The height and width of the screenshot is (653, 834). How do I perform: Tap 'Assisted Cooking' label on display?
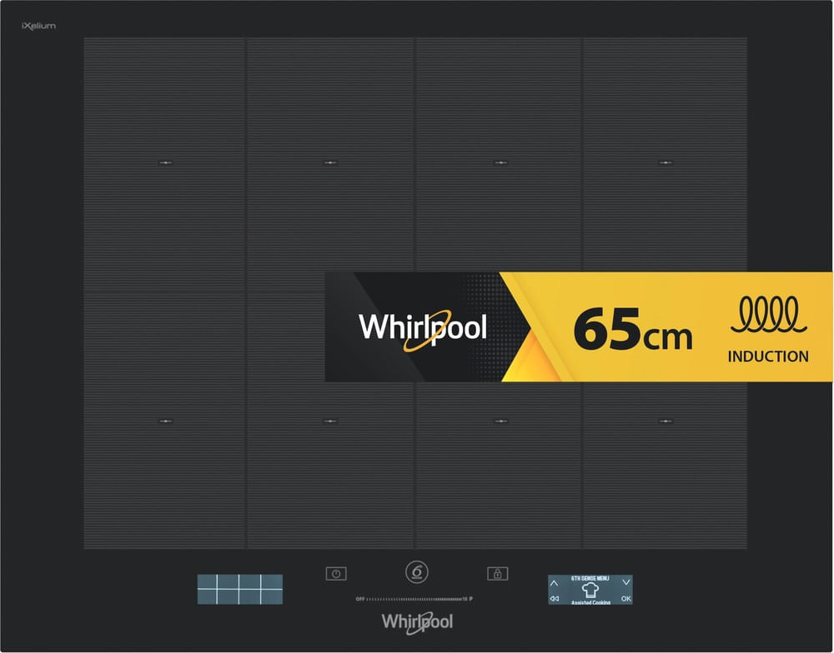[x=590, y=602]
